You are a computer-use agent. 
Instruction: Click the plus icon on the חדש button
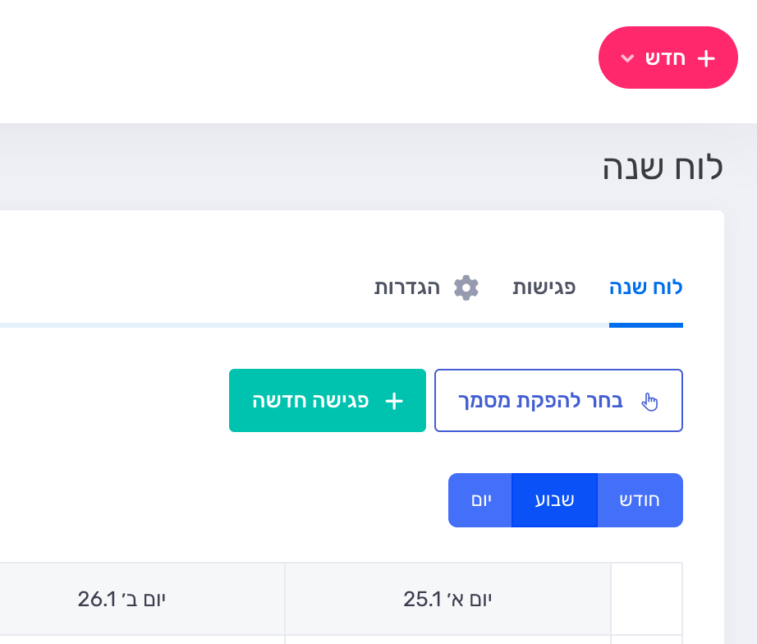(704, 57)
